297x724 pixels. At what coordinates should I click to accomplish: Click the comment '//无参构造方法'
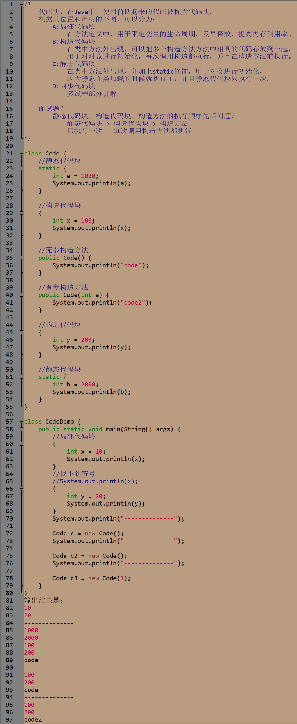tap(63, 250)
